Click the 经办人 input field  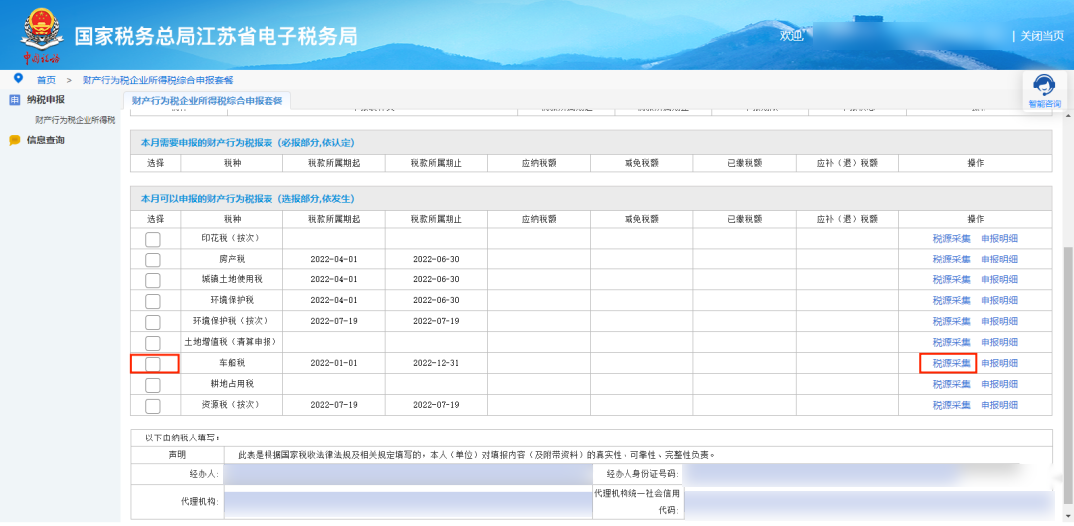(x=407, y=474)
